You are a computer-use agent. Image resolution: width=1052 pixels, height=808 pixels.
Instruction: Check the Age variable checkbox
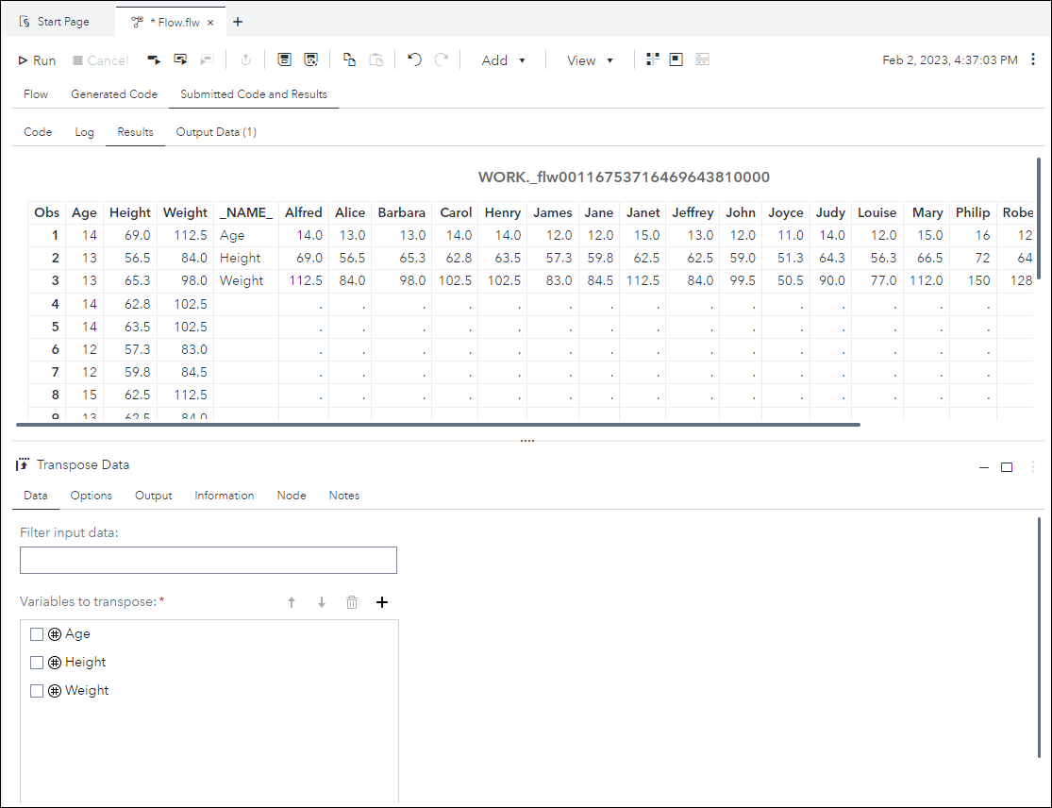pyautogui.click(x=37, y=634)
